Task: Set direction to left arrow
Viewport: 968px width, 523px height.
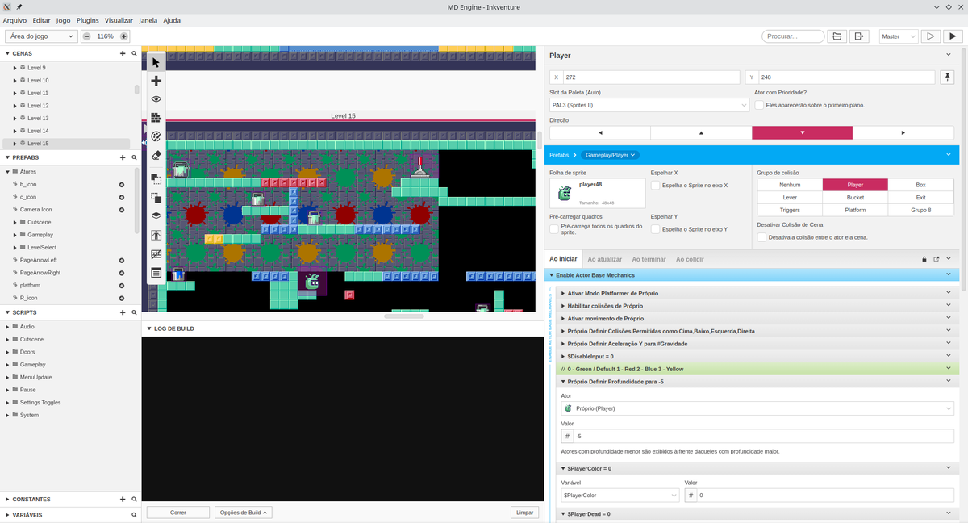Action: [x=600, y=132]
